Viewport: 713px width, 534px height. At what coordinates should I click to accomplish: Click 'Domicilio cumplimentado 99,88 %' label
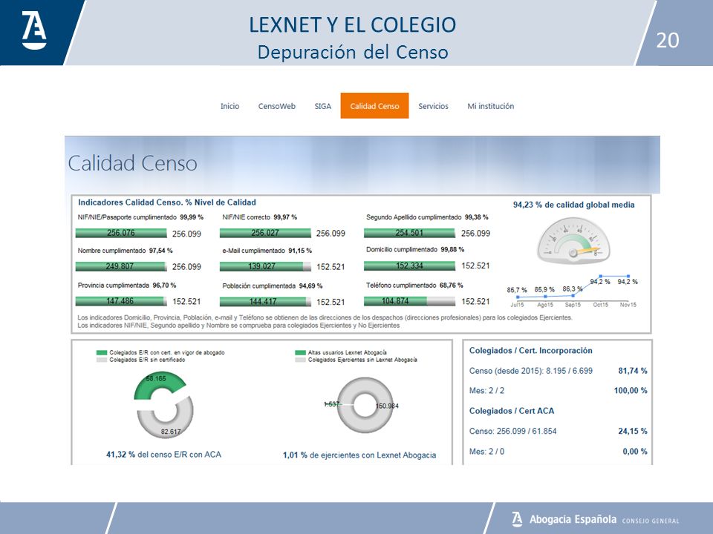(x=415, y=250)
